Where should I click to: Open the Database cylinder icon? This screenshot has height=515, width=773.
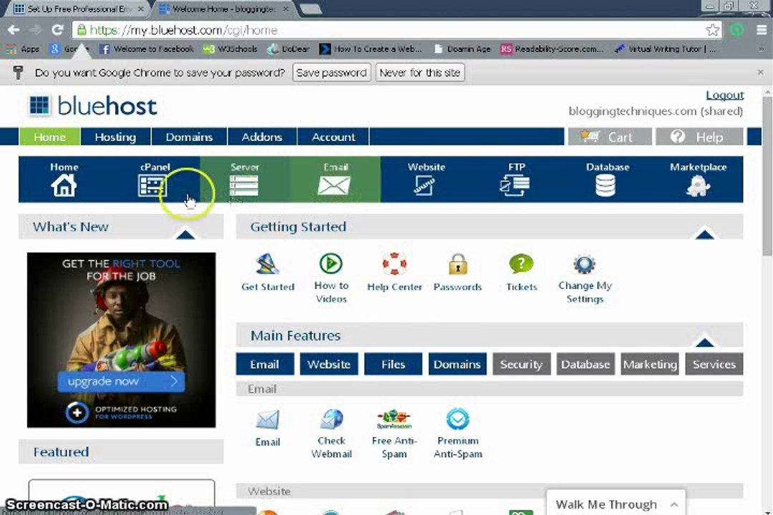[606, 186]
